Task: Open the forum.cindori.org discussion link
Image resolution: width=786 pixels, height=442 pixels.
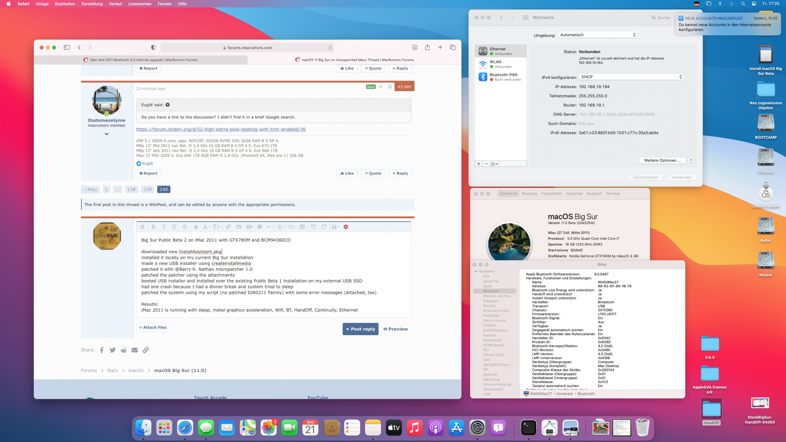Action: (221, 129)
